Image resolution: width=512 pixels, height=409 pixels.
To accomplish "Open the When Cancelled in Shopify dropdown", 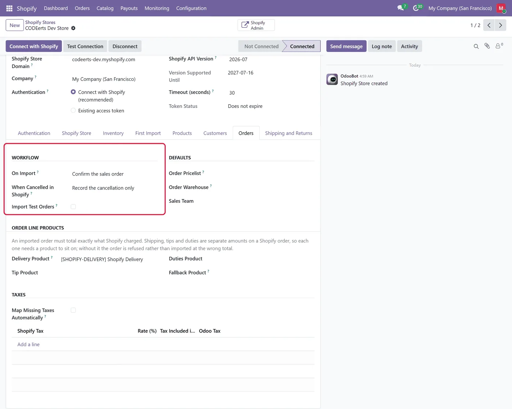I will tap(114, 188).
